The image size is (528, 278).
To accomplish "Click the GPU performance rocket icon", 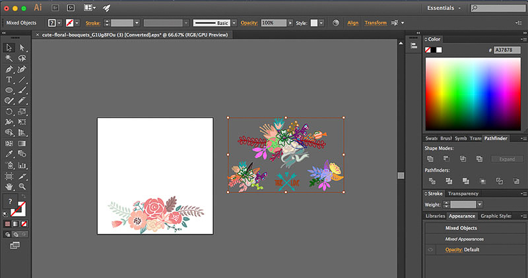I will 107,8.
